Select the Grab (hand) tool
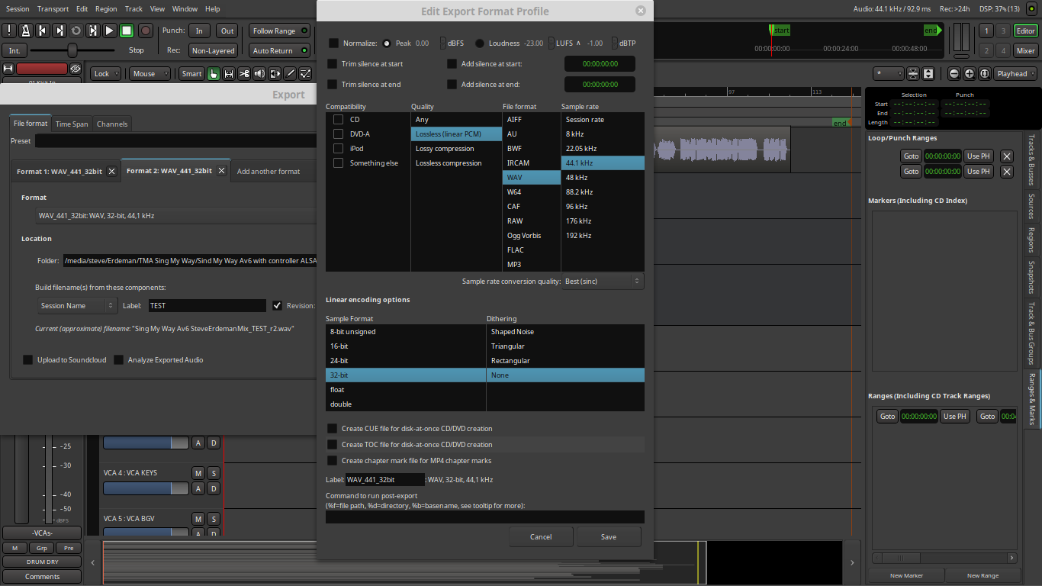 [x=214, y=74]
